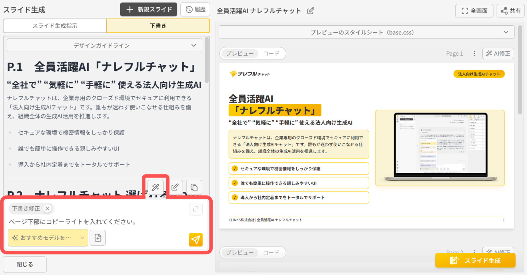The image size is (527, 275).
Task: Click the ナレフルチャット logo in slide
Action: click(250, 74)
